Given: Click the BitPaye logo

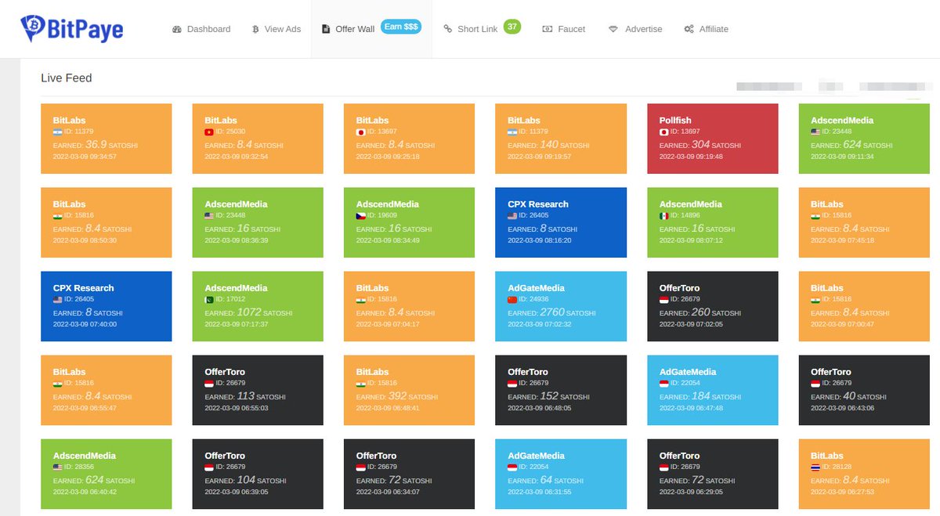Looking at the screenshot, I should 72,29.
